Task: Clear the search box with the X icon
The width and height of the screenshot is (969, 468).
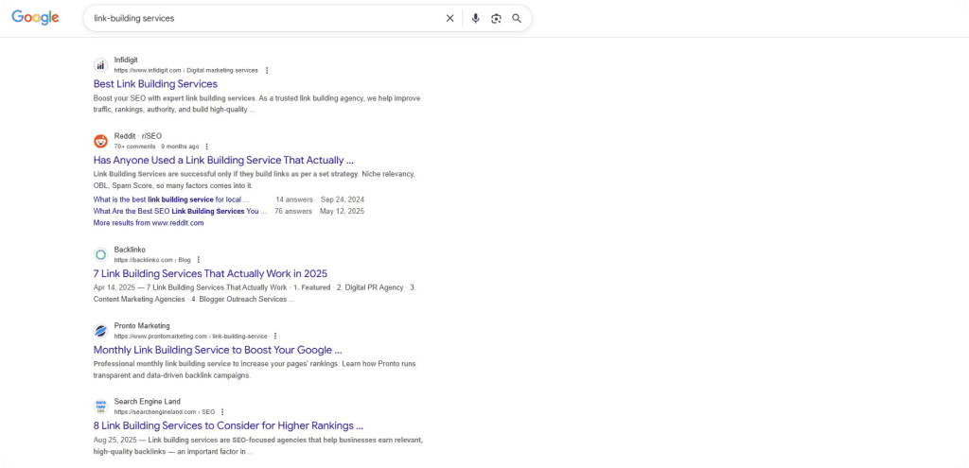Action: [449, 19]
